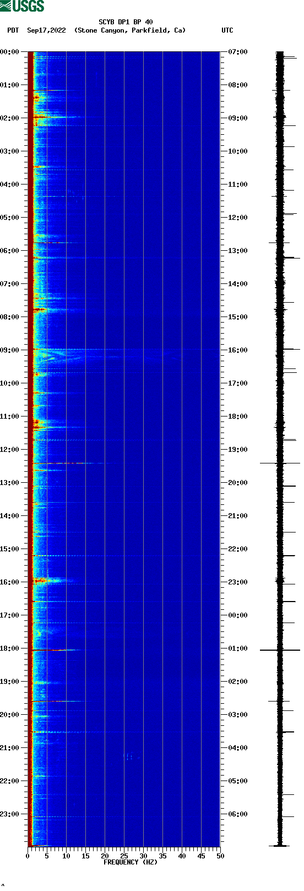
Task: Click the frequency axis tick 10
Action: 66,856
